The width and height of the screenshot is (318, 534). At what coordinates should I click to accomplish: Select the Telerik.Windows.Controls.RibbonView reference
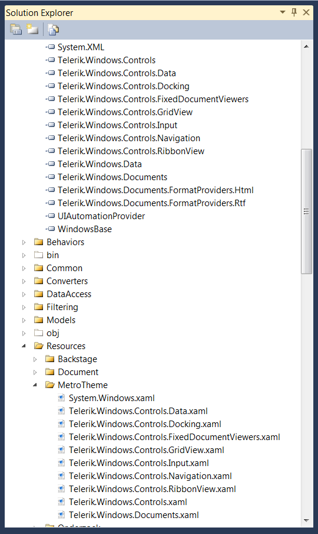[x=131, y=151]
